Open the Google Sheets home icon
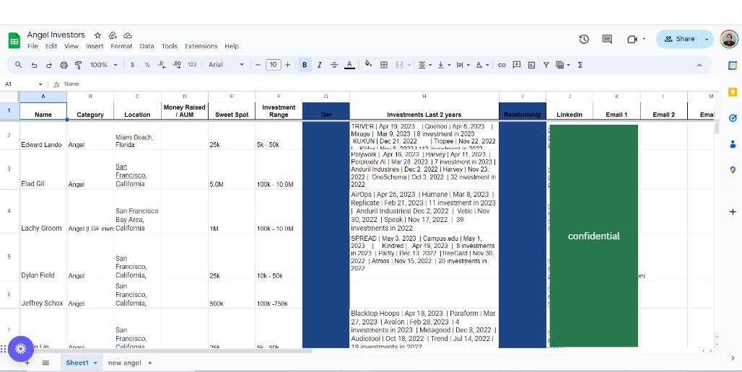This screenshot has height=372, width=742. tap(14, 40)
